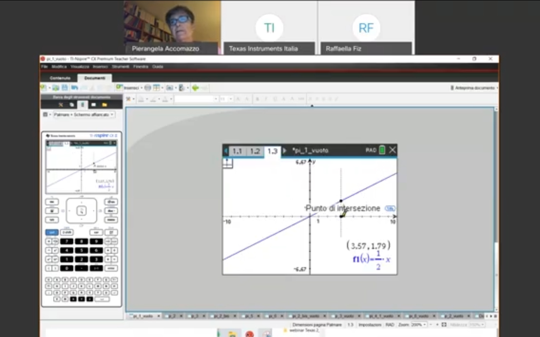Screen dimensions: 540x337
Task: Switch to the Contenuto tab
Action: tap(60, 78)
